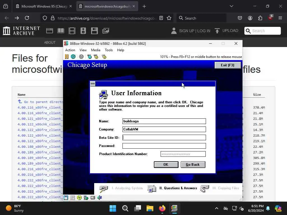
Task: Show hidden system tray icons chevron
Action: tap(217, 208)
